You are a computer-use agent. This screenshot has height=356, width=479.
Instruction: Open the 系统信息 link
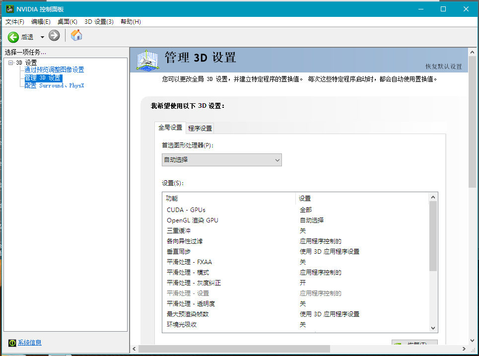[x=30, y=343]
